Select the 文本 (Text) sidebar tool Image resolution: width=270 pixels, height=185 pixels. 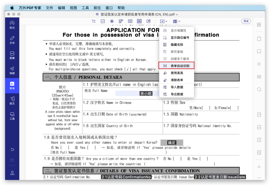12,40
